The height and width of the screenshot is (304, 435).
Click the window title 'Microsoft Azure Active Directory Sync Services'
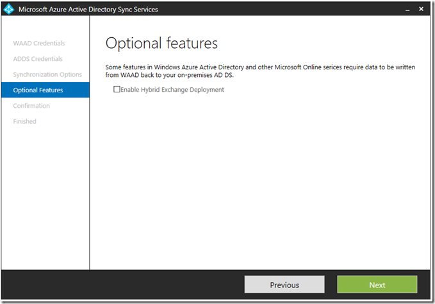[88, 10]
